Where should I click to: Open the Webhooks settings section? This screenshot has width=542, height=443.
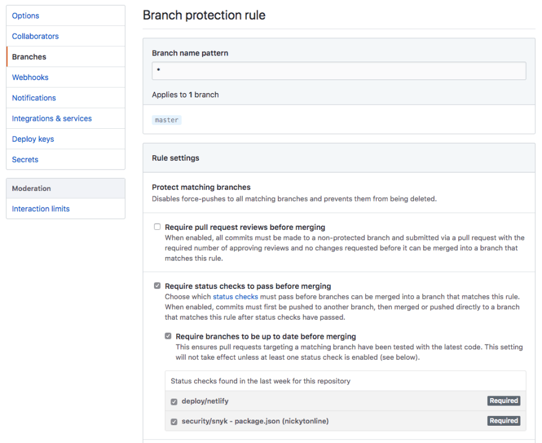click(x=30, y=77)
